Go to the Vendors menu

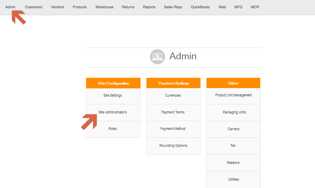coord(57,7)
